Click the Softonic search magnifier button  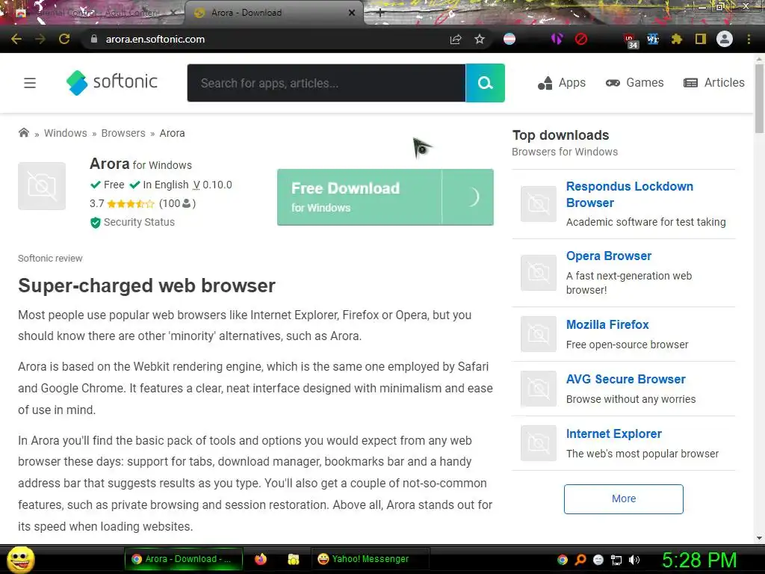tap(485, 83)
